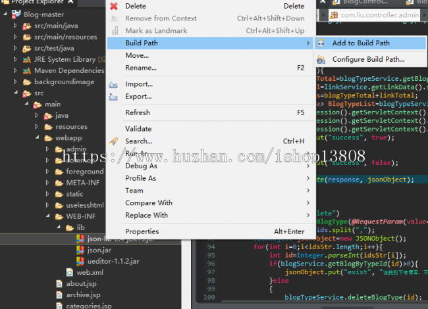Expand the META-INF folder node
This screenshot has height=309, width=428.
click(47, 183)
